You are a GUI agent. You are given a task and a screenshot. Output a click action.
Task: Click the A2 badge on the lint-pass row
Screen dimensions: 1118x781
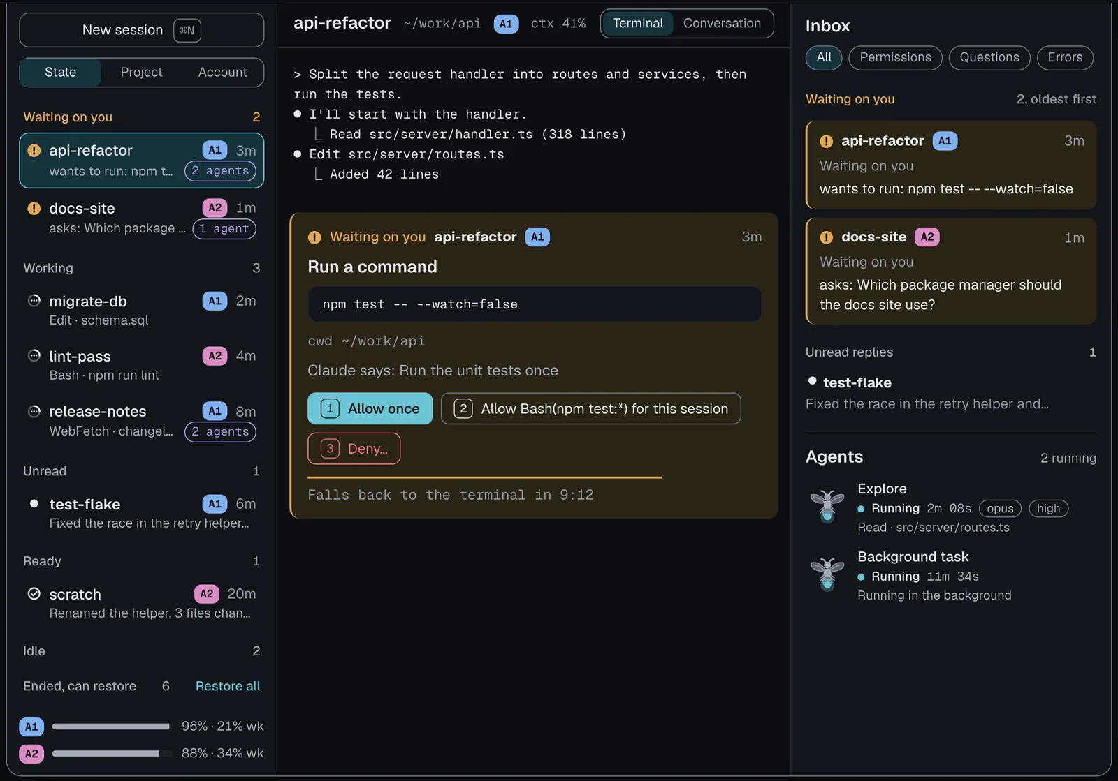[215, 356]
